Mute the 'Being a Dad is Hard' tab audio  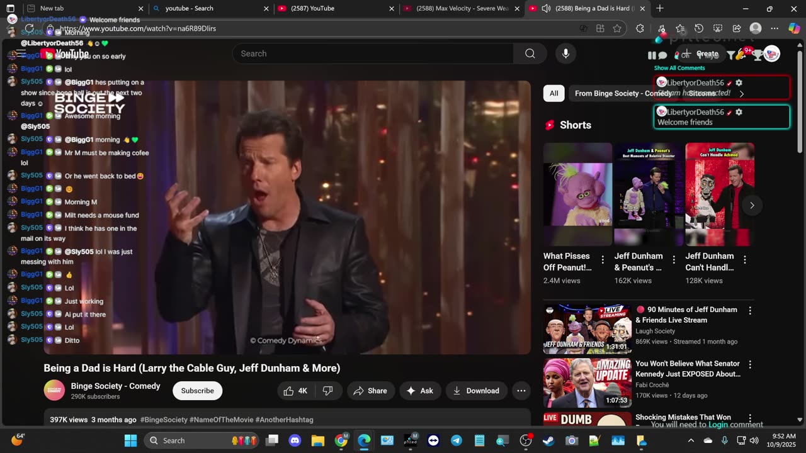click(546, 8)
